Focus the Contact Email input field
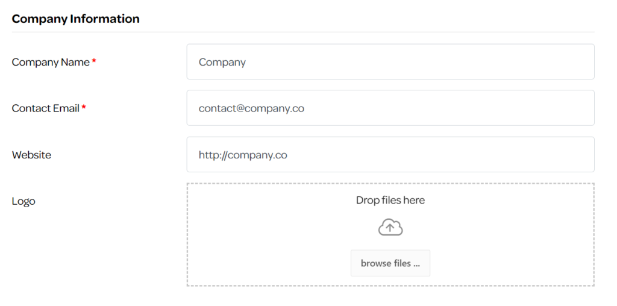 (x=390, y=108)
